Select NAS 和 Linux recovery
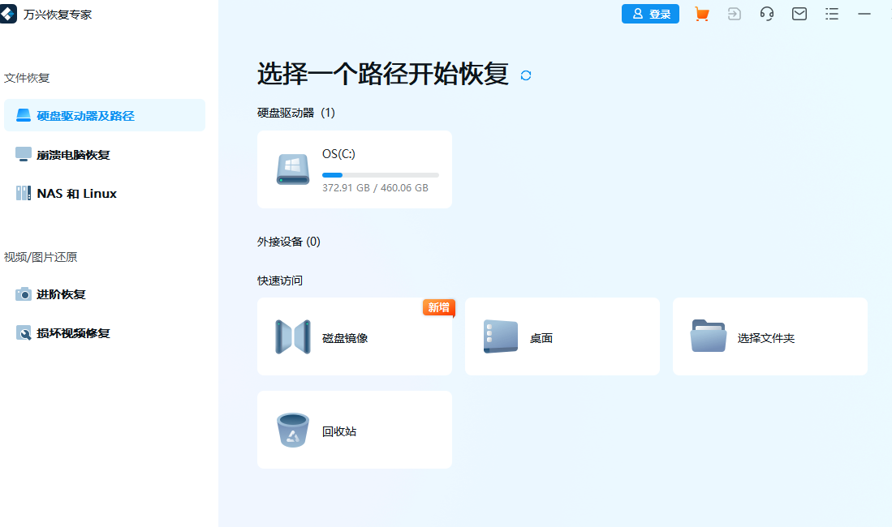The width and height of the screenshot is (892, 527). 65,193
